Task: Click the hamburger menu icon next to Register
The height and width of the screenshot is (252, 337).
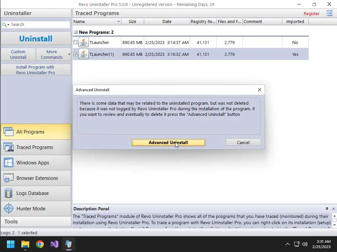Action: pos(329,13)
